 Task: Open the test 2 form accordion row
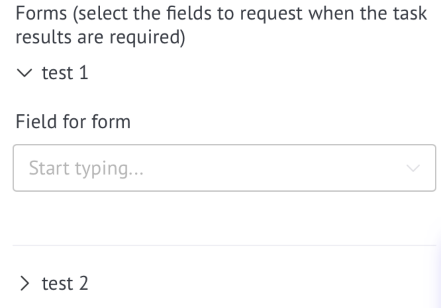point(224,283)
